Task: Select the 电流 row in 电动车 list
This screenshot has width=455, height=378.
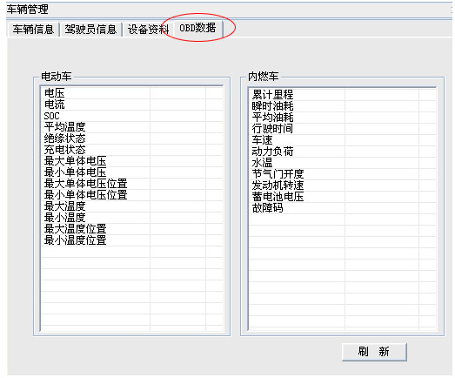Action: 132,105
